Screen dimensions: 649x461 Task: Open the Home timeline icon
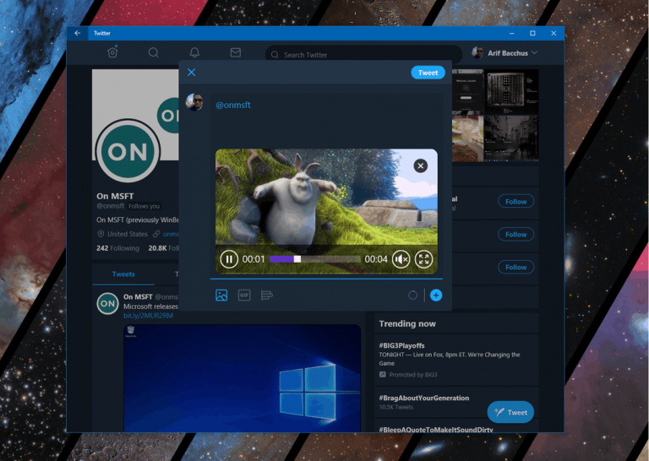112,52
